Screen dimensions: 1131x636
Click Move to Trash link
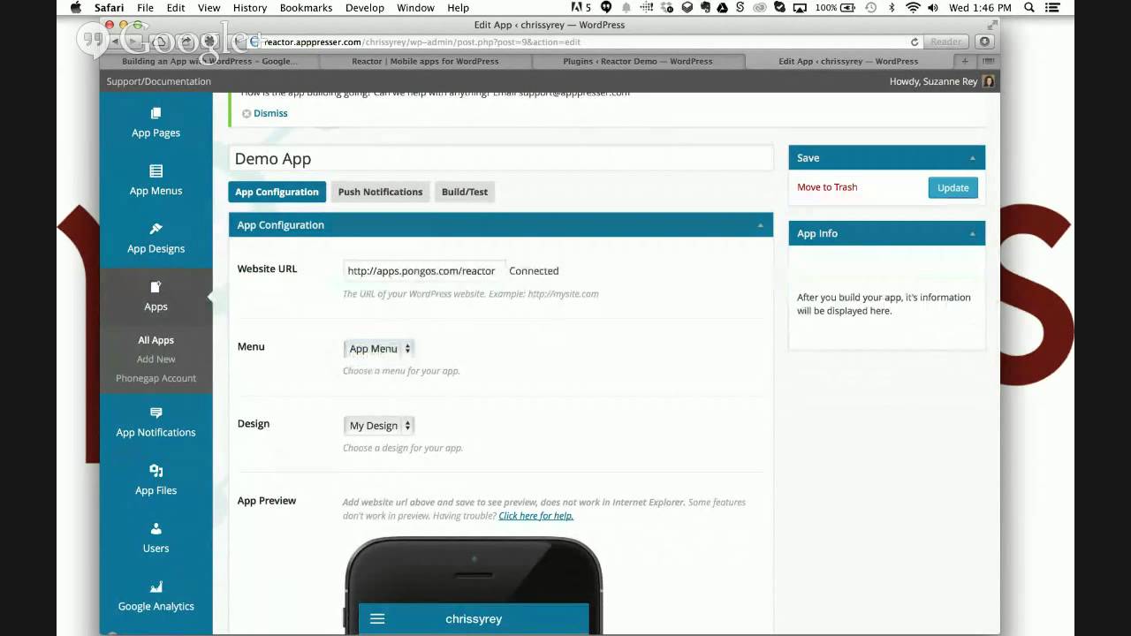(x=827, y=187)
